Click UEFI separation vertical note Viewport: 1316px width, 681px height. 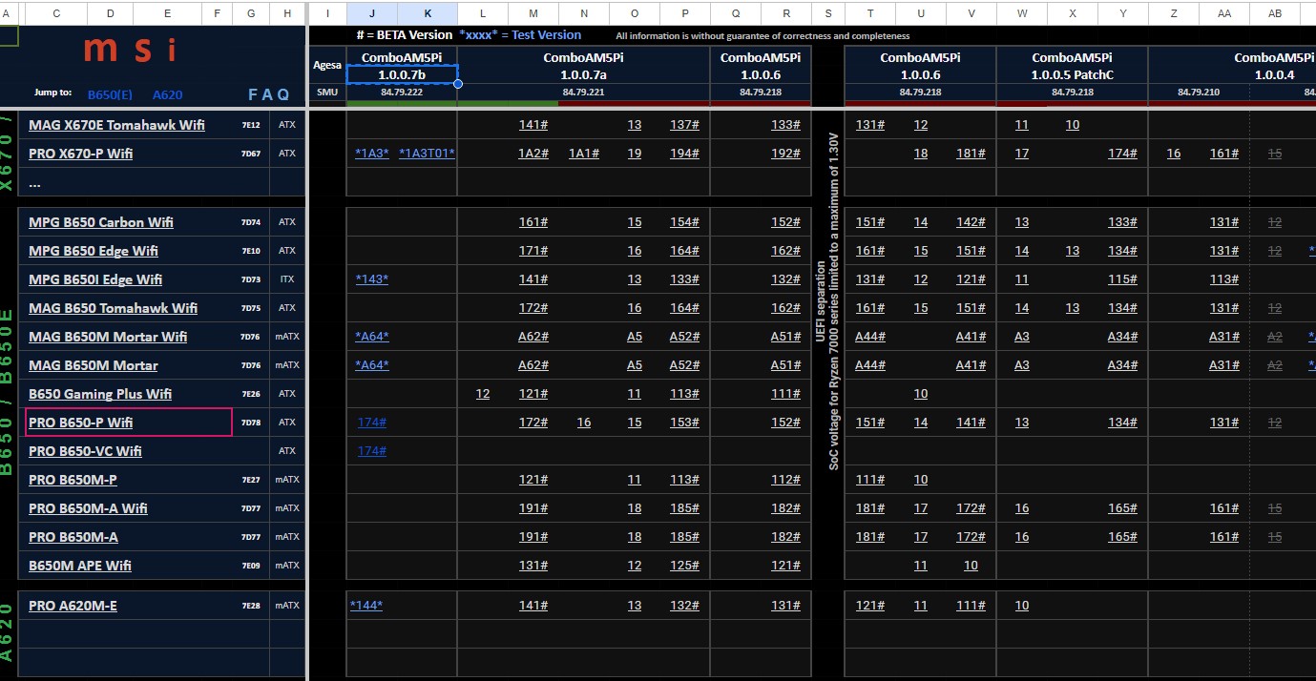click(x=820, y=300)
